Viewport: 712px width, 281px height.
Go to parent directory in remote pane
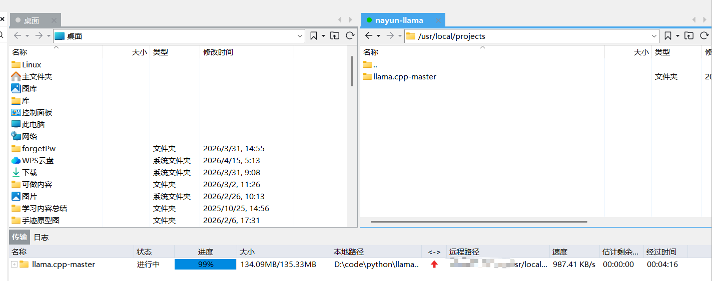(689, 36)
